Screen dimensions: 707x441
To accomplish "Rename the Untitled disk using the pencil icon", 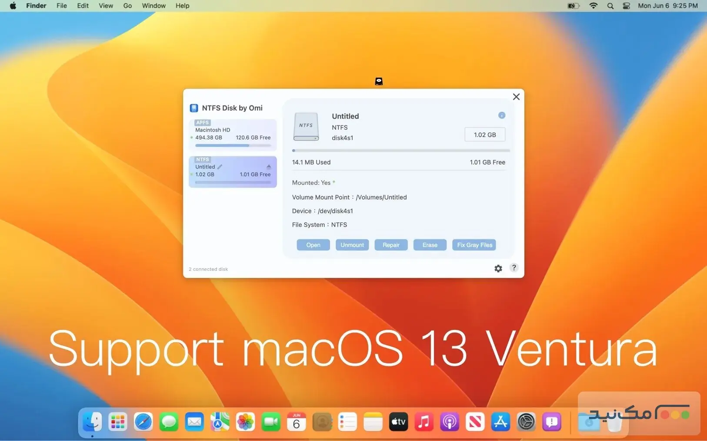I will (220, 166).
